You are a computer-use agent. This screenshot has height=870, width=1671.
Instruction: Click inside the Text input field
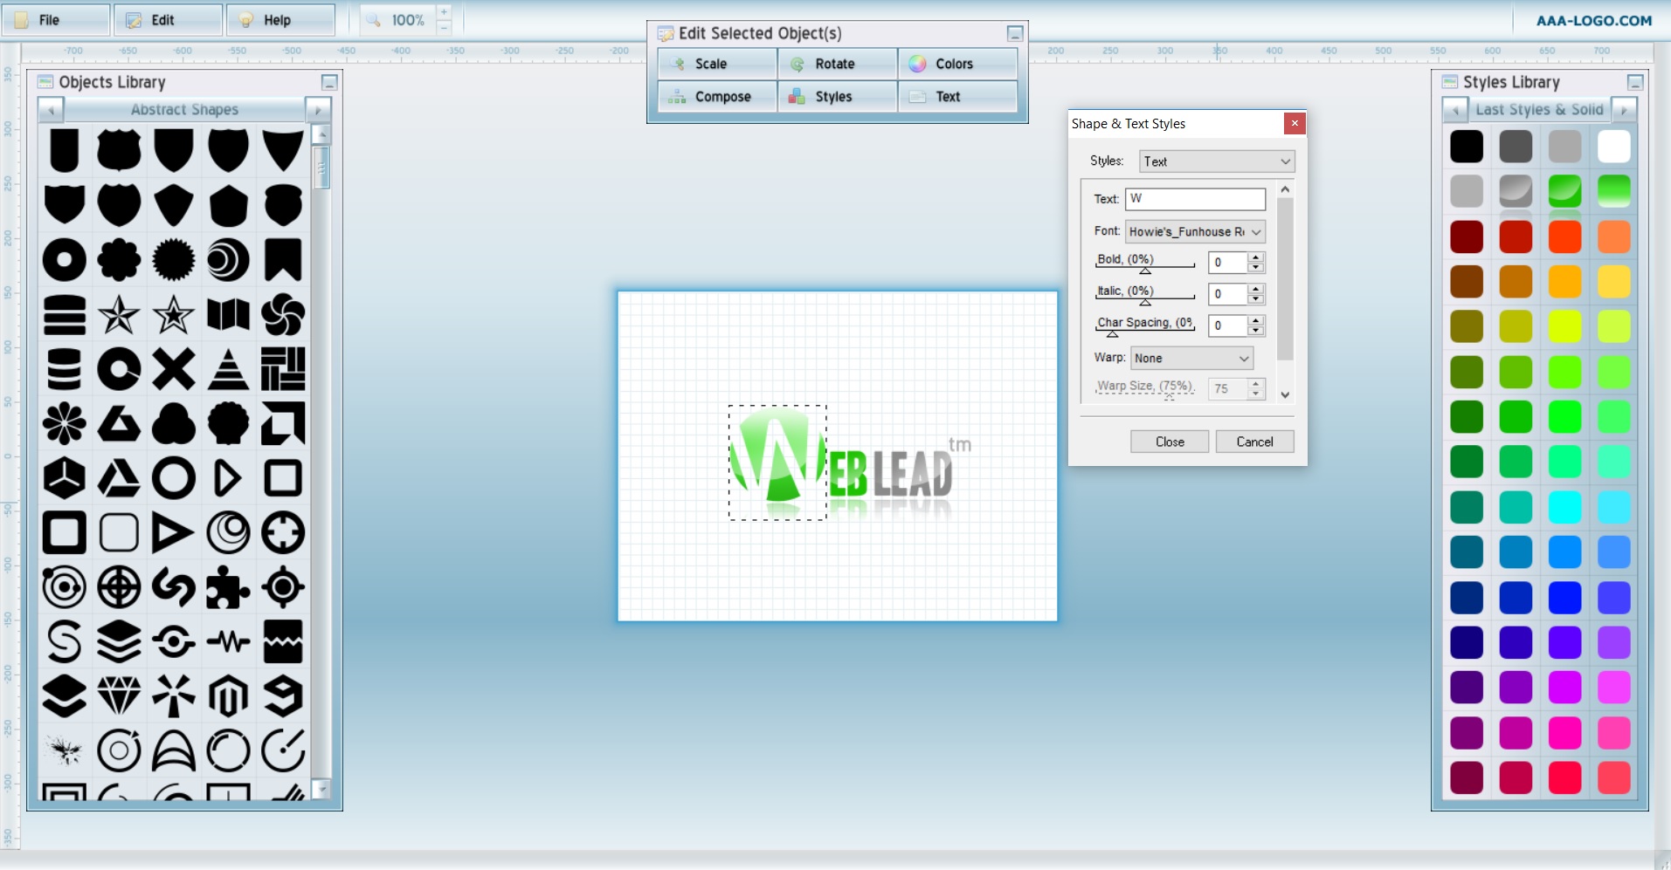click(1194, 199)
